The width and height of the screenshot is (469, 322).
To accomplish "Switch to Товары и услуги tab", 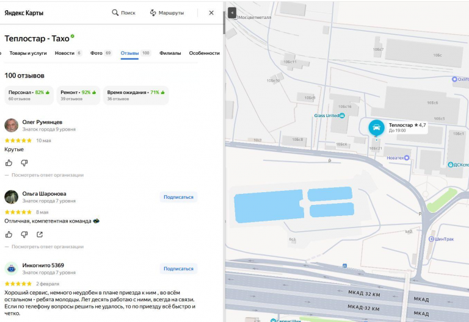I will [x=28, y=53].
